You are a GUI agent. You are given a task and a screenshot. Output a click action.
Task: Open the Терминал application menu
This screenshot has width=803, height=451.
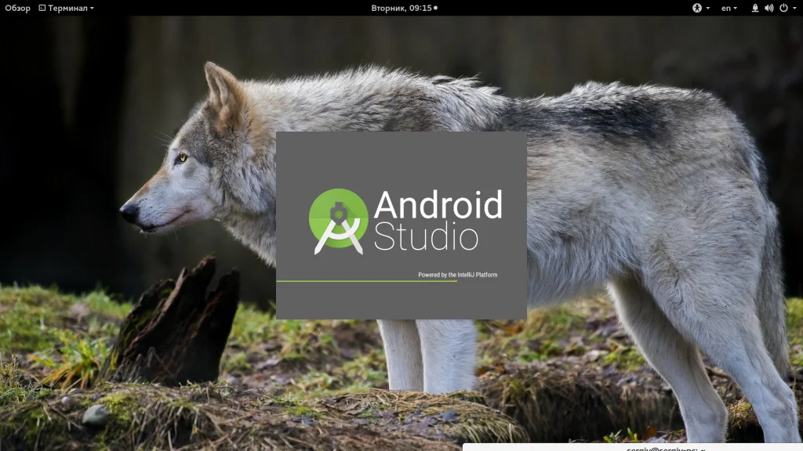click(66, 8)
